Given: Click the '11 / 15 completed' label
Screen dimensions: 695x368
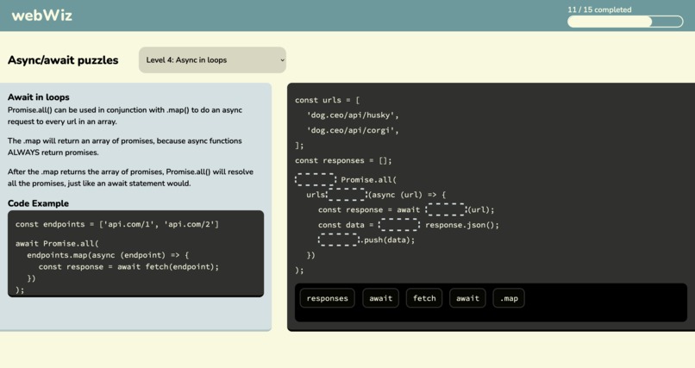Looking at the screenshot, I should tap(599, 9).
